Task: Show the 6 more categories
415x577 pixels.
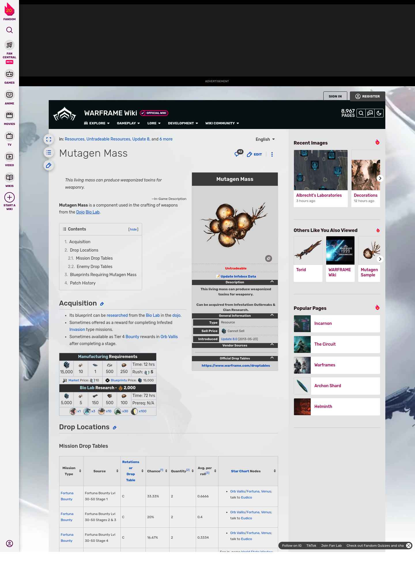Action: [x=166, y=139]
